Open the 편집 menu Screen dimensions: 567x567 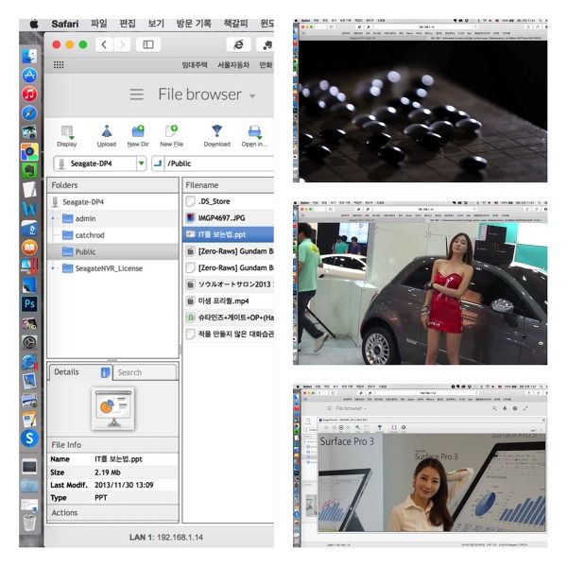(x=128, y=24)
